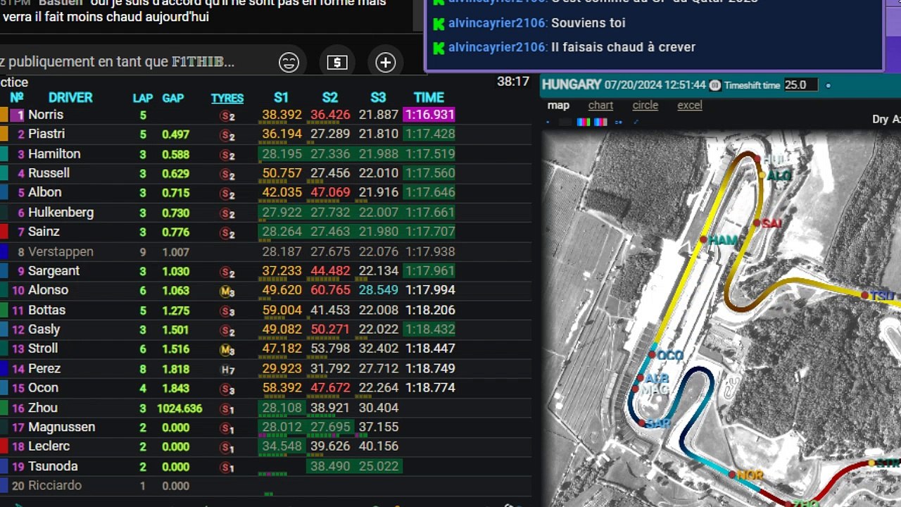Viewport: 901px width, 507px height.
Task: Click chat username before 'Il faisais chaud'
Action: [497, 47]
